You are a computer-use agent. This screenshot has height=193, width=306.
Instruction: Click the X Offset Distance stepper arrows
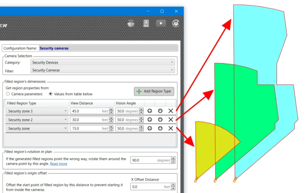[173, 187]
